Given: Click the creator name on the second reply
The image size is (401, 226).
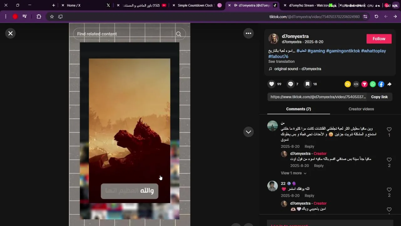Looking at the screenshot, I should (x=300, y=203).
